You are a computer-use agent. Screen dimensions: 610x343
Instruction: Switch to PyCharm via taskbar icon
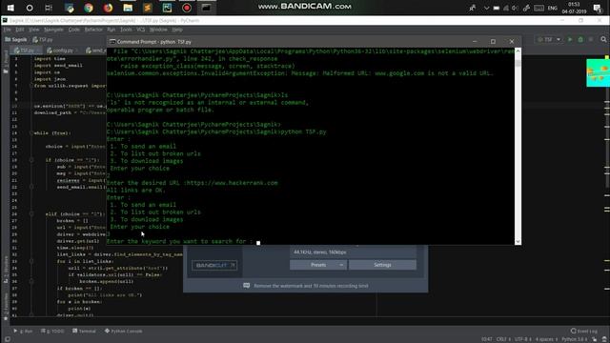click(167, 8)
